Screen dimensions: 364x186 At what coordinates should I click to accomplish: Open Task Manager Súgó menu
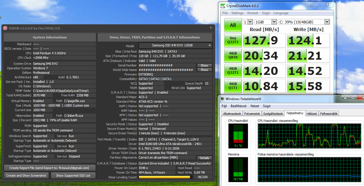pos(267,106)
